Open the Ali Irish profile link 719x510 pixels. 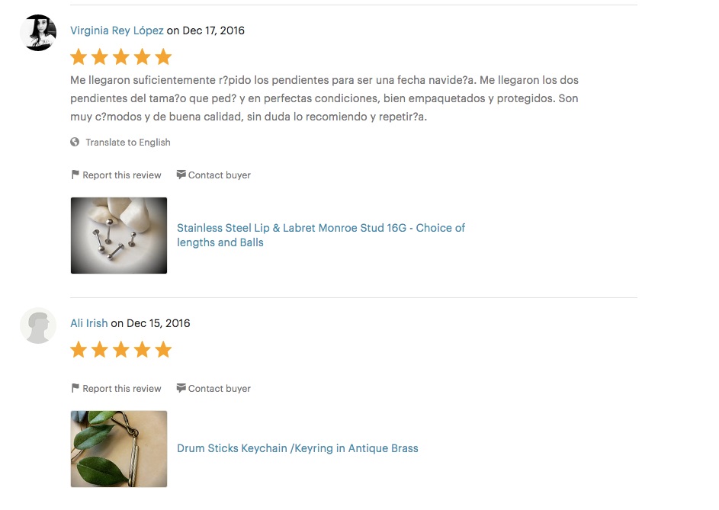click(x=89, y=323)
